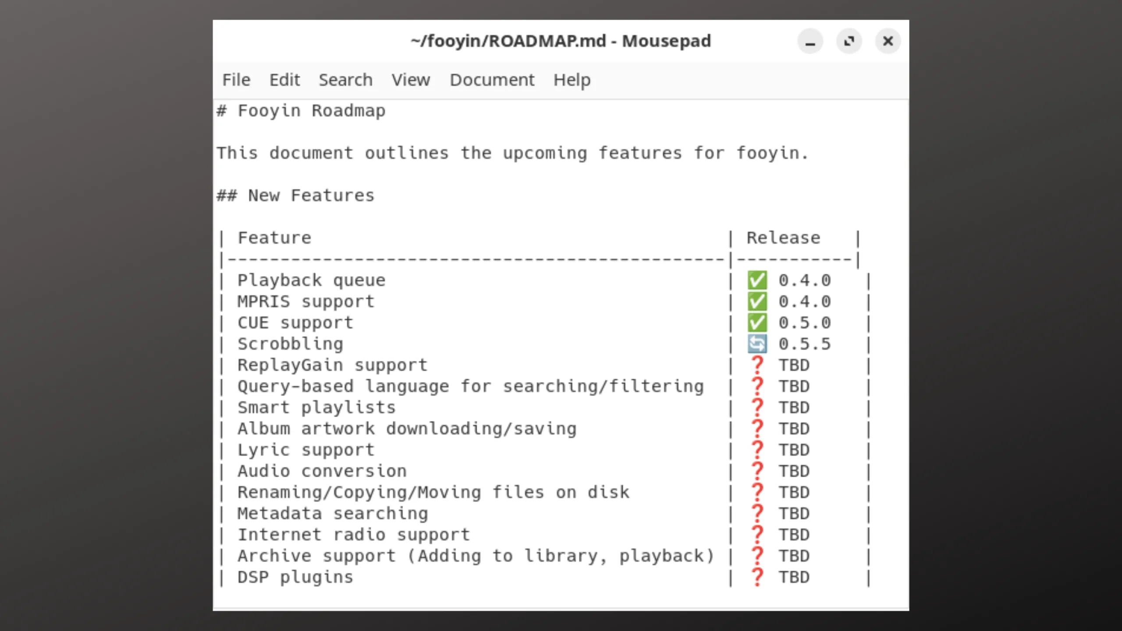Close the Mousepad window
Image resolution: width=1122 pixels, height=631 pixels.
(x=888, y=41)
